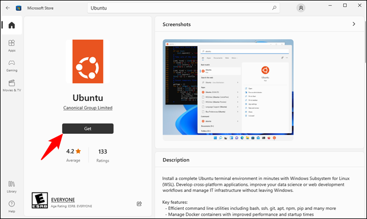This screenshot has height=219, width=367.
Task: Maximize the Microsoft Store window
Action: click(345, 6)
